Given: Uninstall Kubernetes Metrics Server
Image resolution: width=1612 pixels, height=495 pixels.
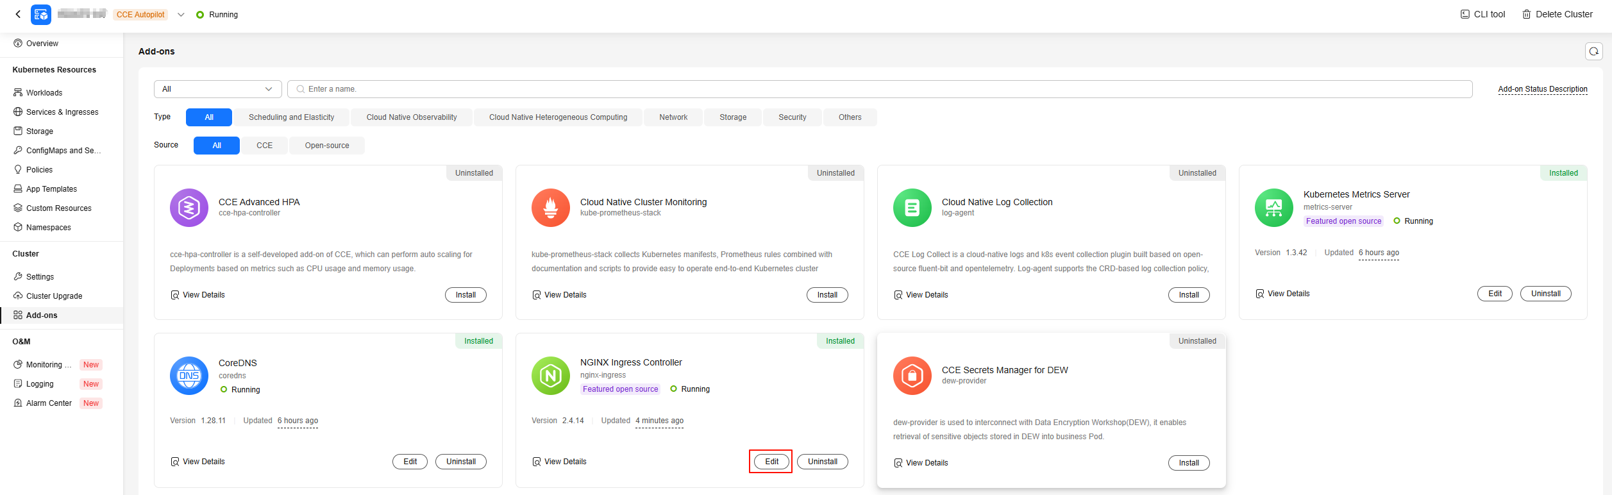Looking at the screenshot, I should tap(1546, 294).
